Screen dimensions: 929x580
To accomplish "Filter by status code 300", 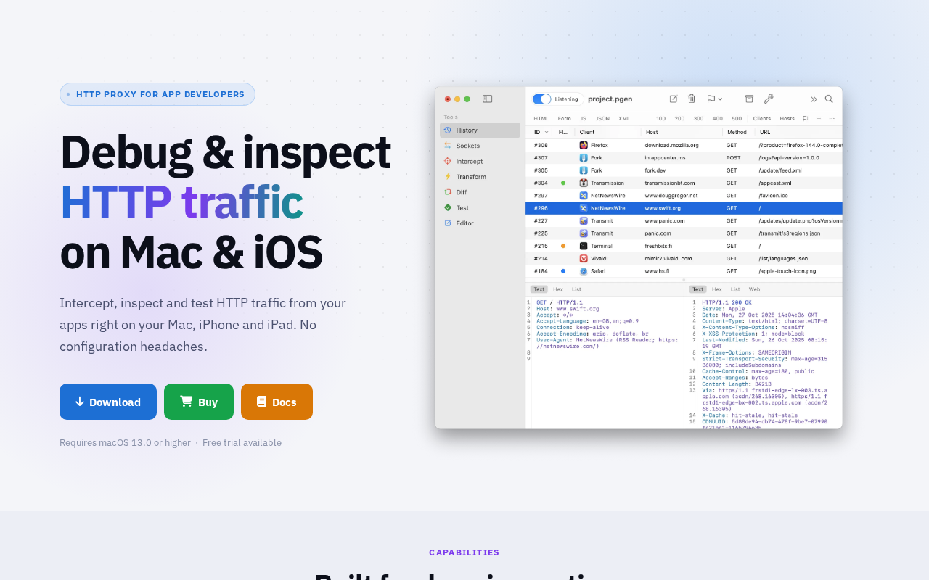I will [x=698, y=119].
